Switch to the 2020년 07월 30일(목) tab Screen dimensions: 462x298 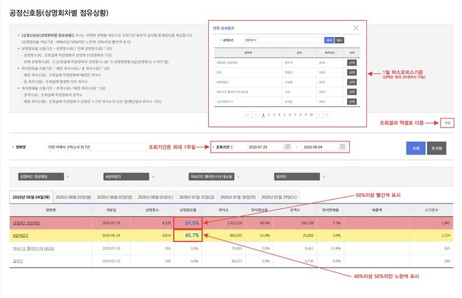(x=238, y=197)
